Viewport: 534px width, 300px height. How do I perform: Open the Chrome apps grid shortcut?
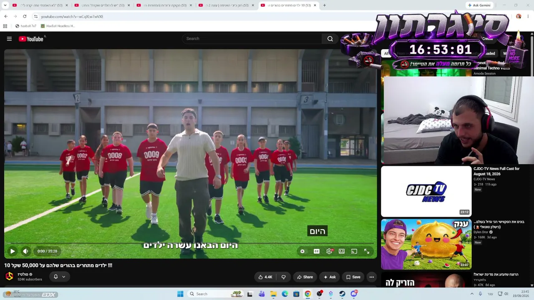coord(5,26)
